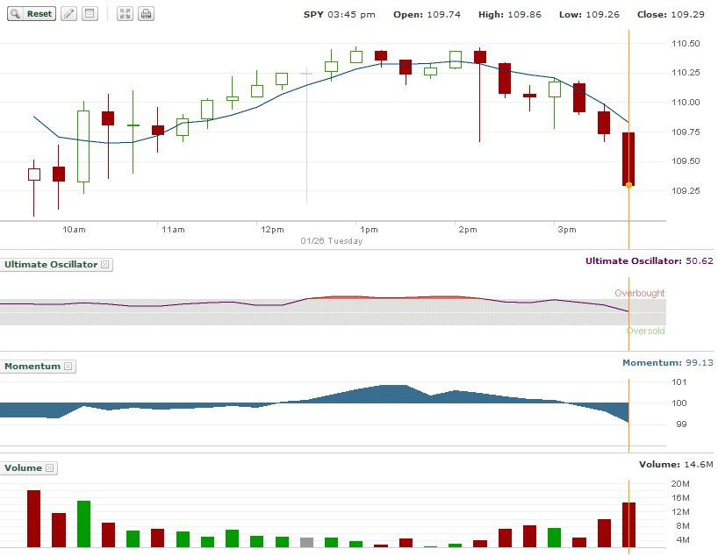Viewport: 718px width, 556px height.
Task: Click the Oversold label
Action: coord(646,331)
